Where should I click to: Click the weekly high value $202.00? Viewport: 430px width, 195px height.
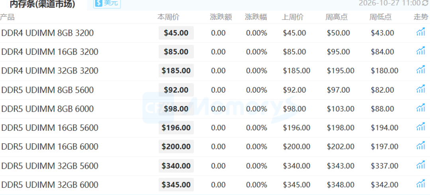click(x=340, y=147)
